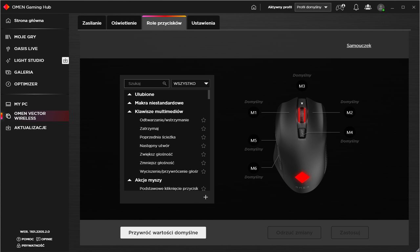Select mouse button M2
The width and height of the screenshot is (420, 252).
(350, 112)
